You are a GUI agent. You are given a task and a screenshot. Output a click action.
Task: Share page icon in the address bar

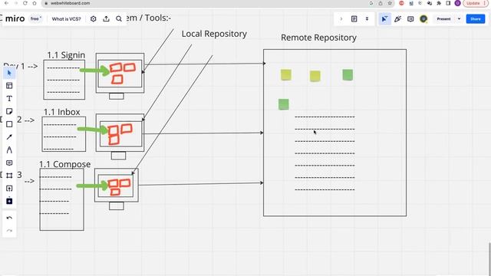(381, 3)
